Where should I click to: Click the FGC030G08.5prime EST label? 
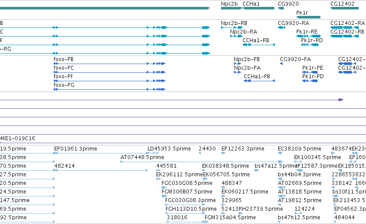coord(187,184)
